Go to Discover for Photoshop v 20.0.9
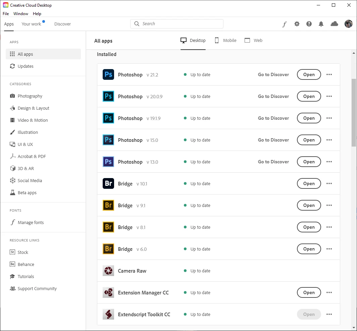This screenshot has height=331, width=357. click(x=273, y=96)
